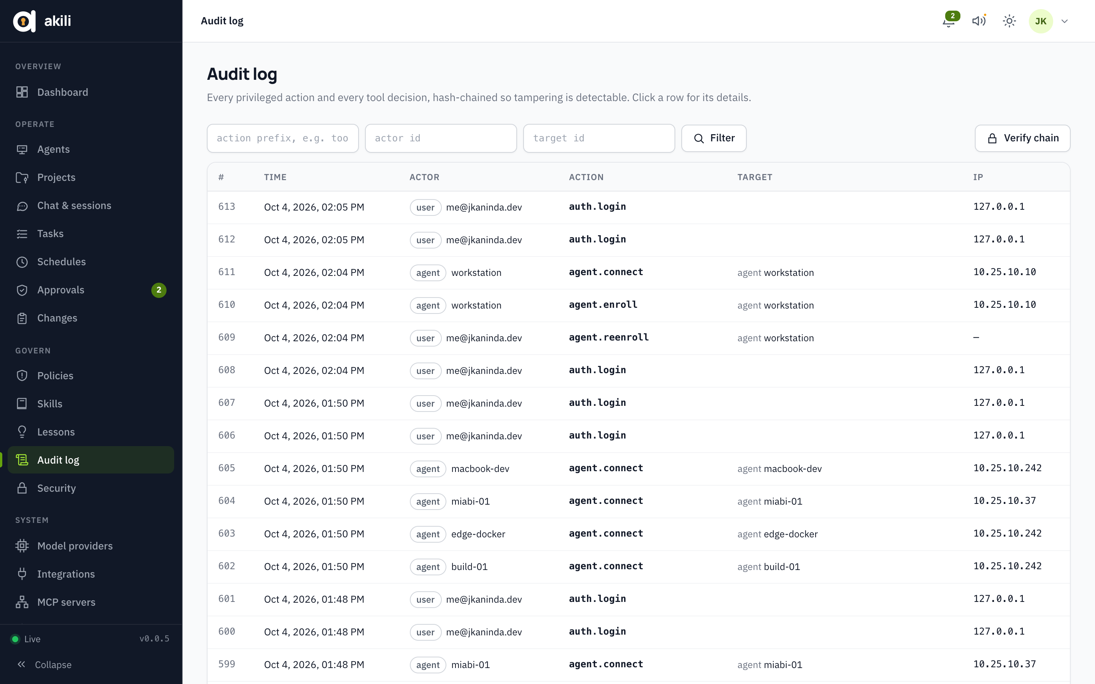Screen dimensions: 1095x684
Task: Click the Verify chain button
Action: tap(1022, 138)
